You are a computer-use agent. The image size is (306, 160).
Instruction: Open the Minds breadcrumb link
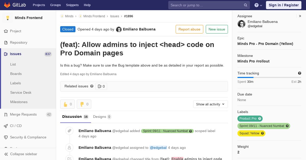click(x=69, y=16)
